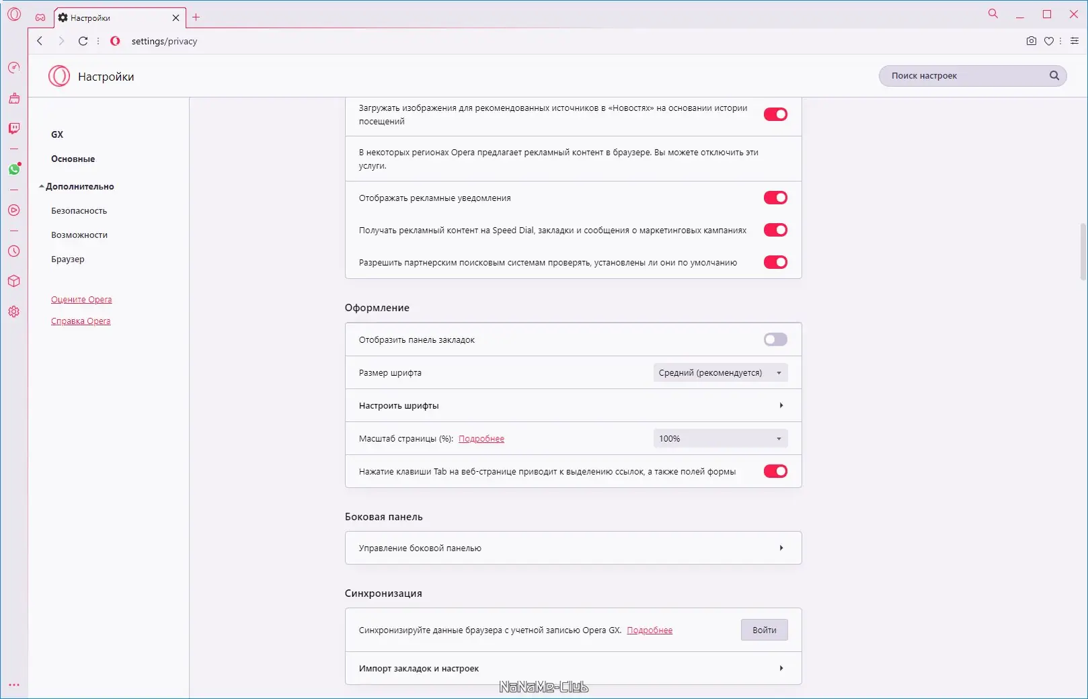Image resolution: width=1088 pixels, height=699 pixels.
Task: Open WhatsApp messenger from sidebar
Action: (x=14, y=169)
